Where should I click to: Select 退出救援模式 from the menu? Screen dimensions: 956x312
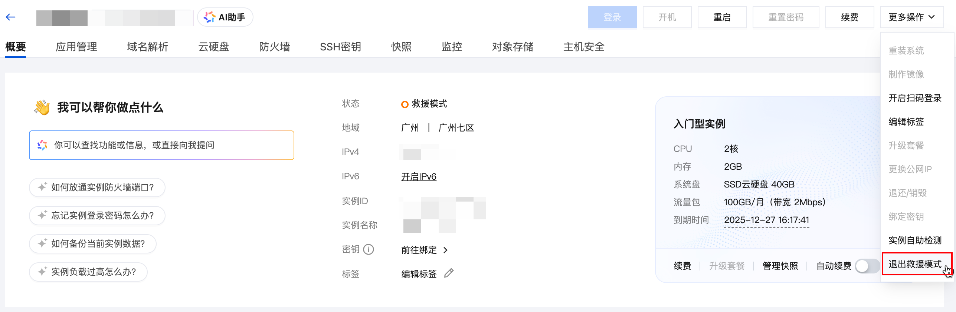pyautogui.click(x=915, y=264)
